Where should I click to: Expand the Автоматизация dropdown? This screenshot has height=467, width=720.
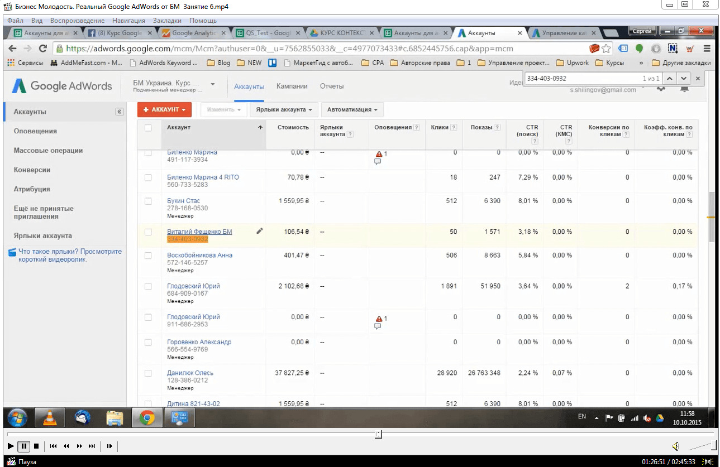click(352, 109)
